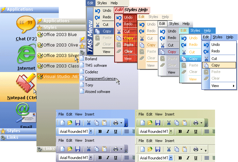Open italic Styles menu in red menu bar
This screenshot has width=238, height=162.
[x=131, y=10]
